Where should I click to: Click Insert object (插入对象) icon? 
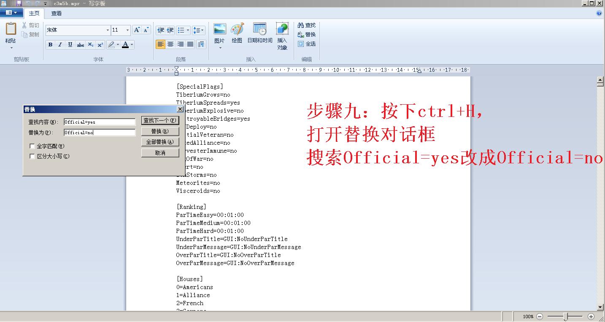(282, 29)
